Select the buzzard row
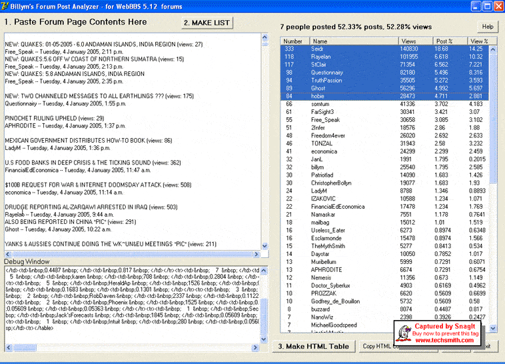The width and height of the screenshot is (505, 364). coord(384,309)
